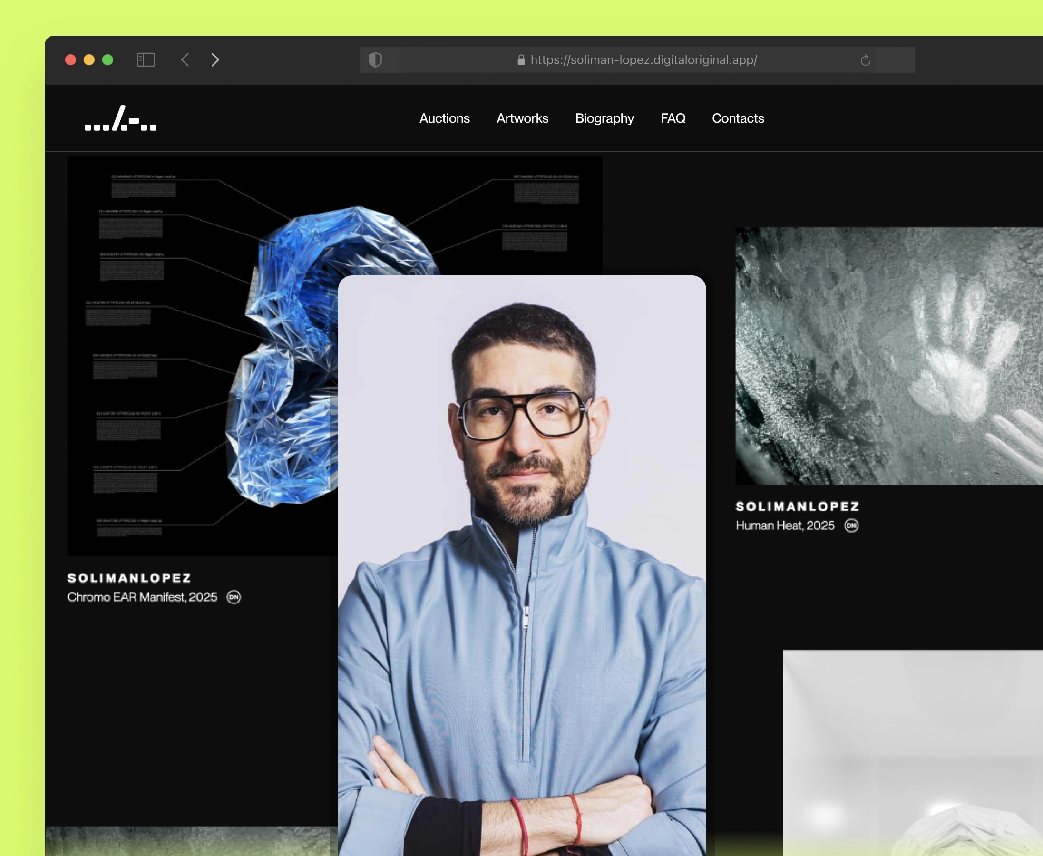Open the FAQ page

(673, 118)
